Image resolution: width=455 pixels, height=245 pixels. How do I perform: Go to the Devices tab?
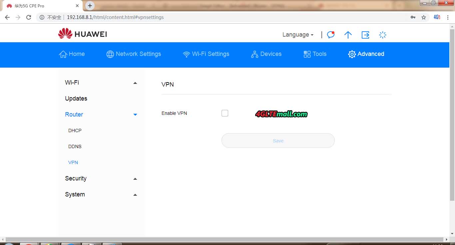click(266, 54)
